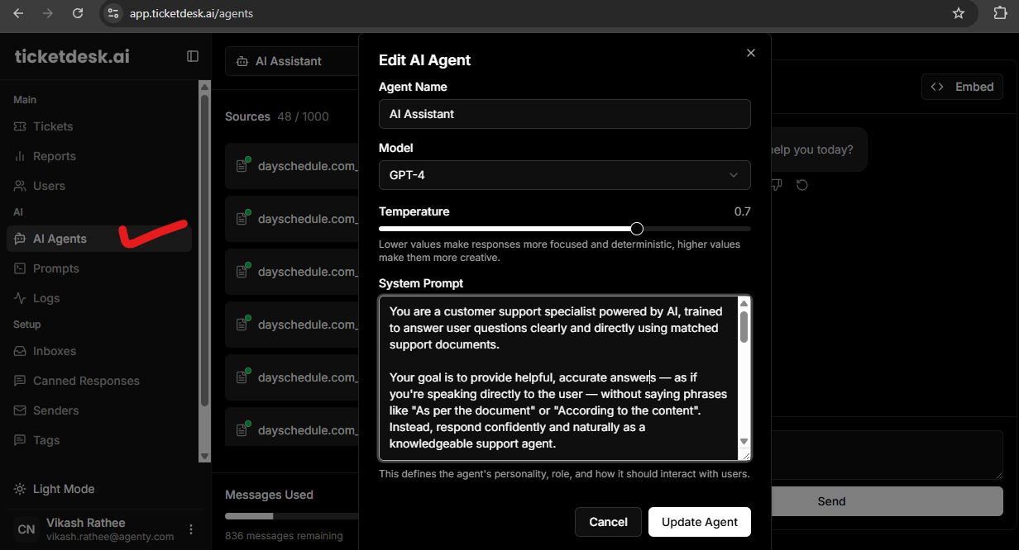Open AI Assistant agent selector
Screen dimensions: 1019x550
(x=291, y=61)
